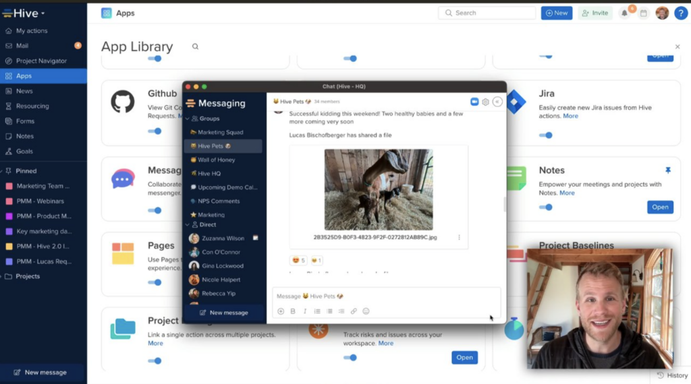
Task: Click the Messaging app chat bubble icon
Action: (123, 179)
